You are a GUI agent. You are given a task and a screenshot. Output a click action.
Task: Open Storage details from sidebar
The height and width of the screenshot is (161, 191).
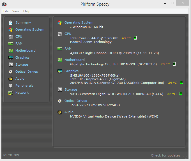[x=22, y=65]
